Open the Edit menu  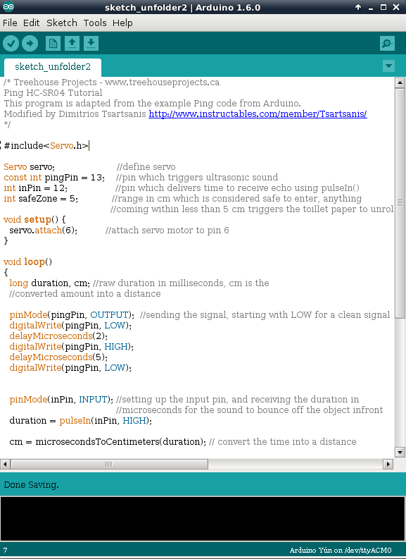coord(32,23)
